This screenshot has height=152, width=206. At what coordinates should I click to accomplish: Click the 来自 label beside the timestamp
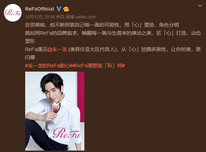pos(60,17)
